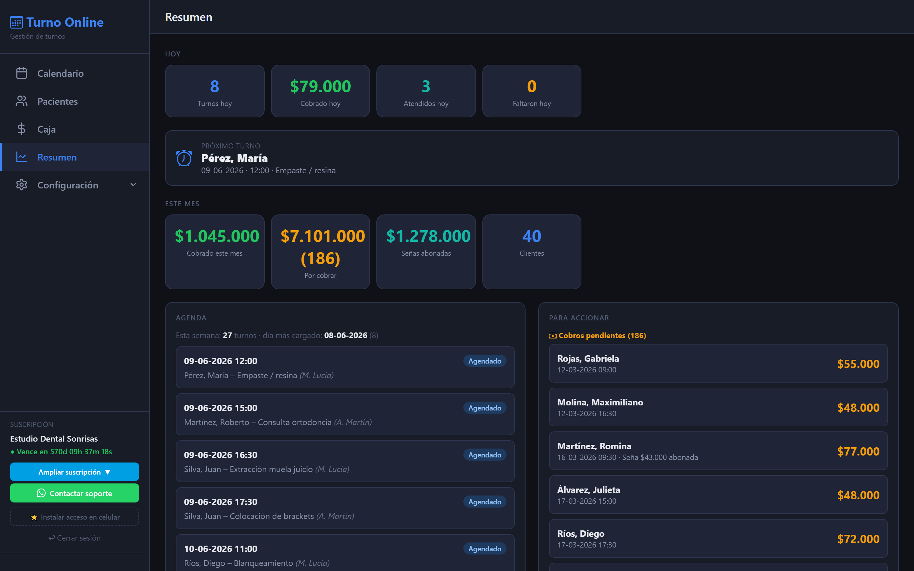Click the Turno Online brand title
914x571 pixels.
pyautogui.click(x=65, y=22)
